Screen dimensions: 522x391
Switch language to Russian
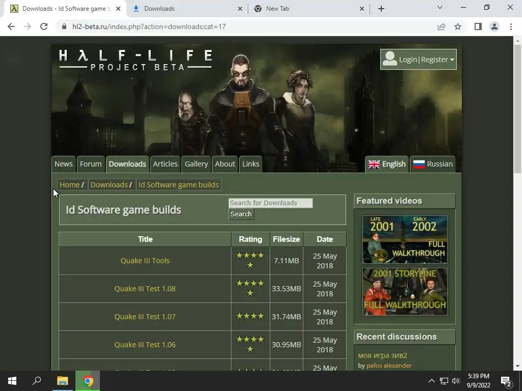point(433,164)
